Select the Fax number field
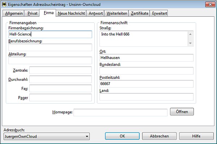 click(x=60, y=89)
